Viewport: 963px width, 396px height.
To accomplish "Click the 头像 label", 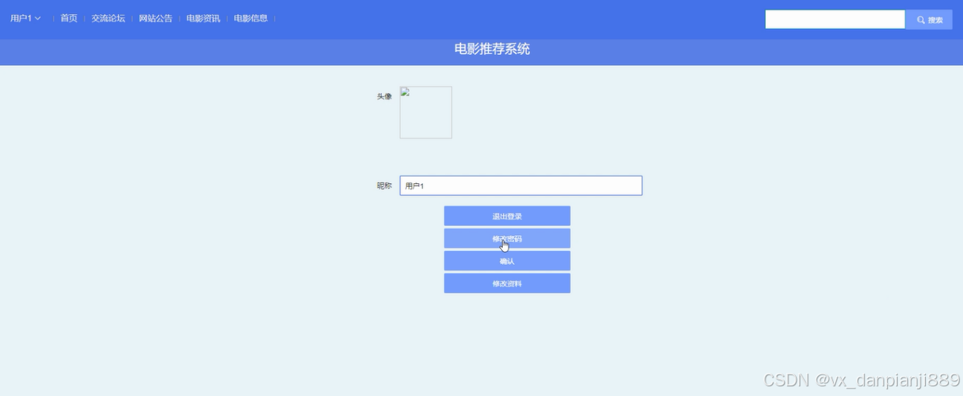I will pyautogui.click(x=384, y=96).
